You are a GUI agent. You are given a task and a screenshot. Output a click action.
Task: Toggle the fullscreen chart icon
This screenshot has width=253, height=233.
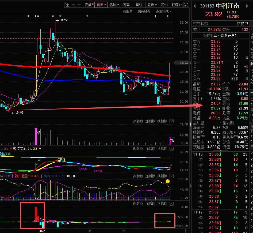186,5
